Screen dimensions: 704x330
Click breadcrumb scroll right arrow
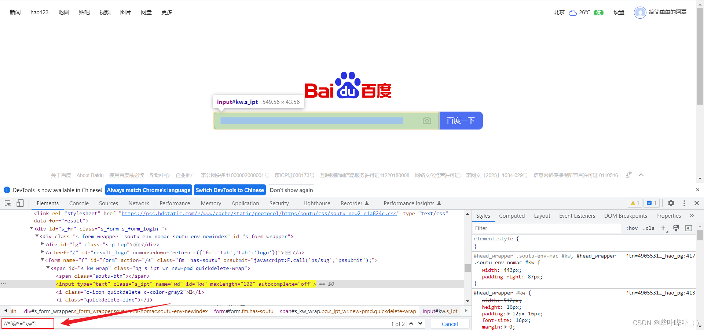(x=466, y=311)
